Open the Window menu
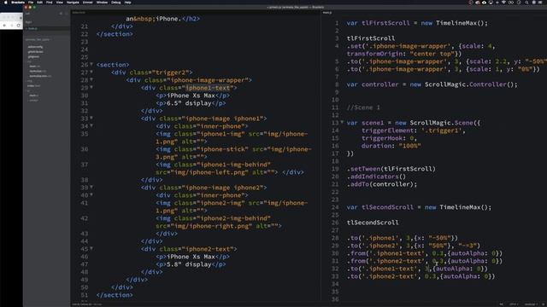The image size is (547, 307). [x=102, y=2]
